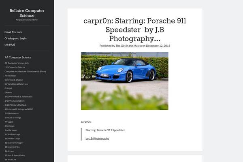The width and height of the screenshot is (243, 162).
Task: Open 4 Return with Strings and OOP
Action: point(19,109)
